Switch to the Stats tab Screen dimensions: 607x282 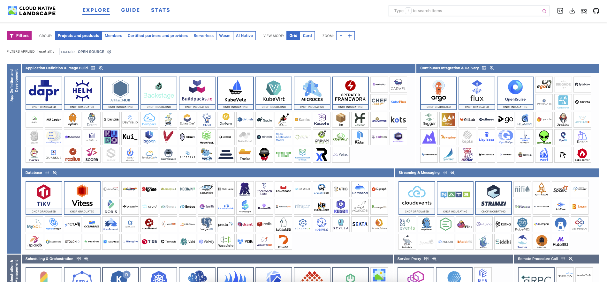(160, 10)
